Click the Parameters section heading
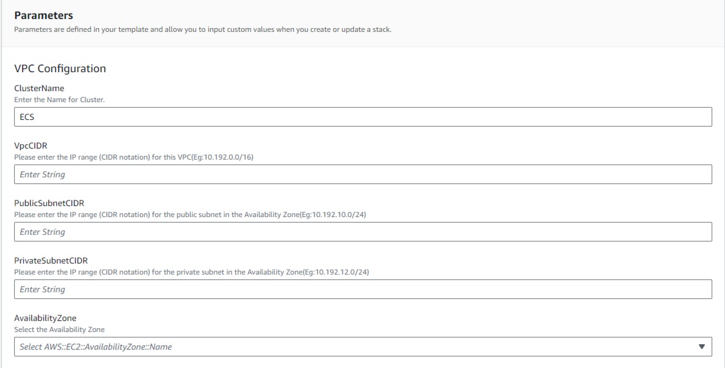The height and width of the screenshot is (368, 725). pyautogui.click(x=43, y=15)
